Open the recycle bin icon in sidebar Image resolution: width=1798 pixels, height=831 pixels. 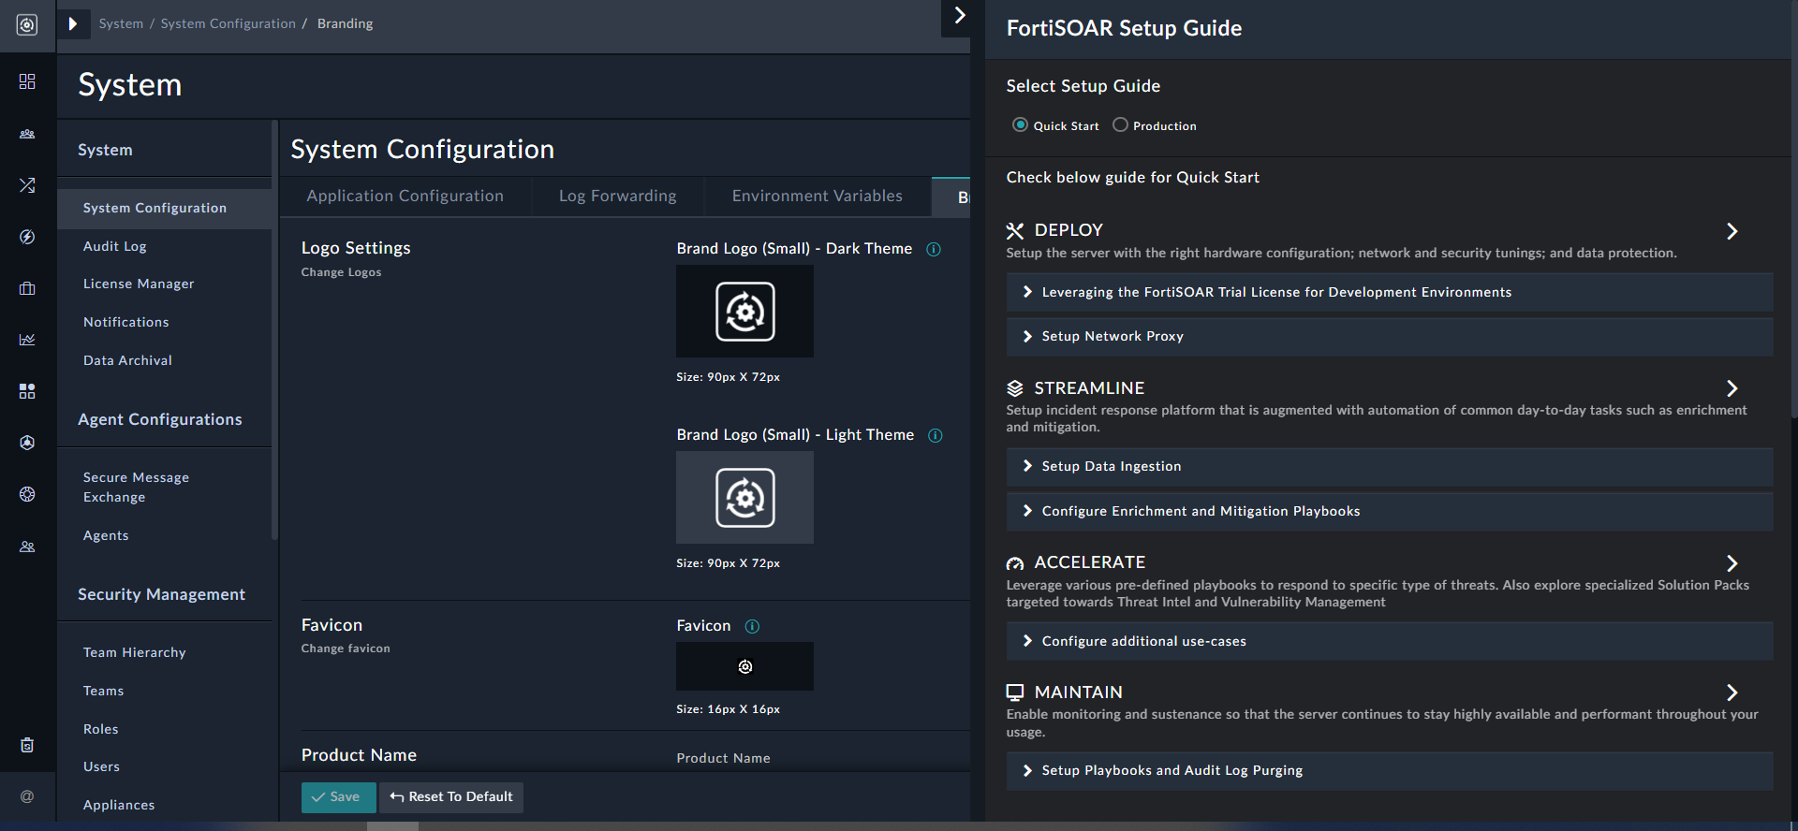(27, 745)
